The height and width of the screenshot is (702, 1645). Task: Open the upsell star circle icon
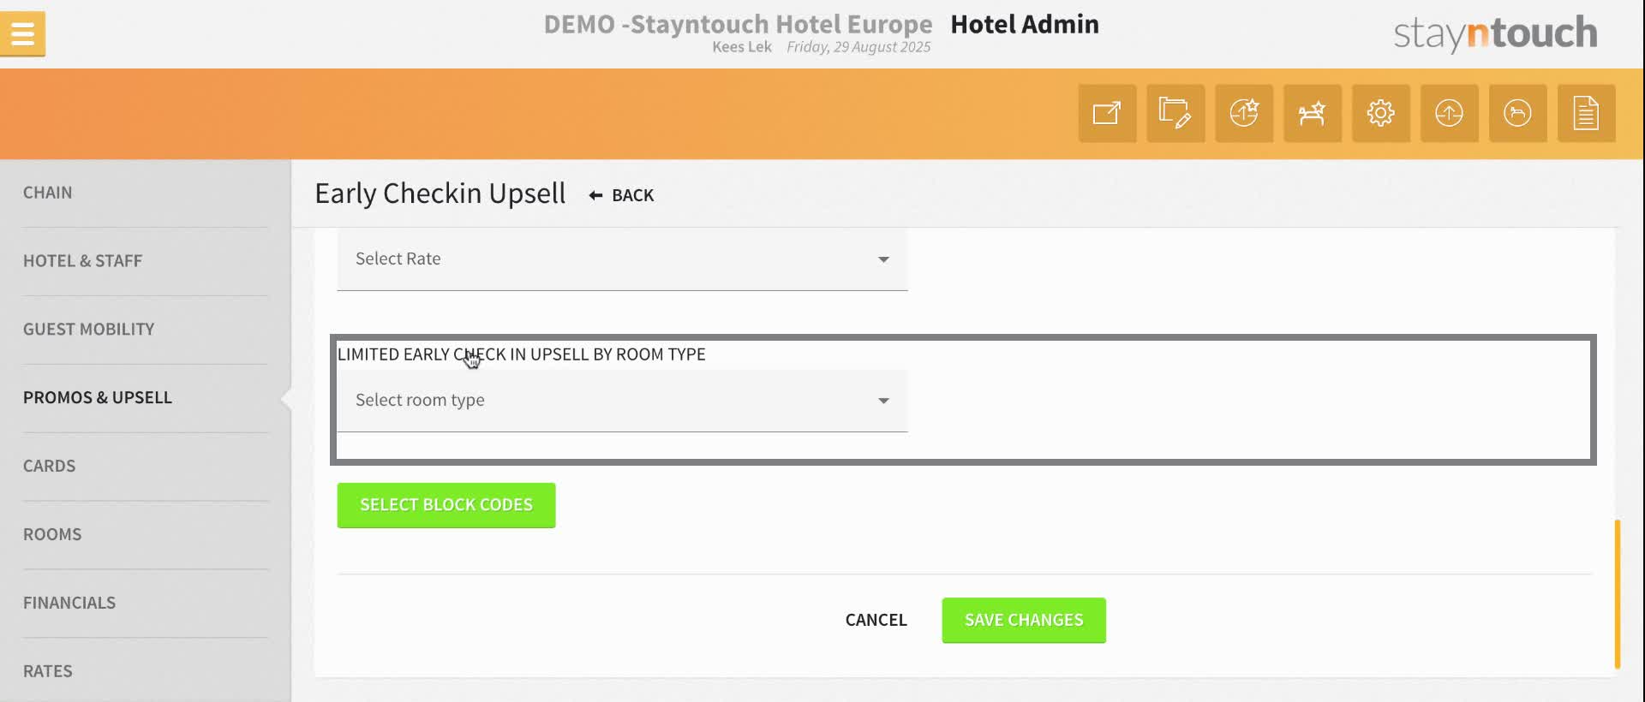click(x=1244, y=113)
